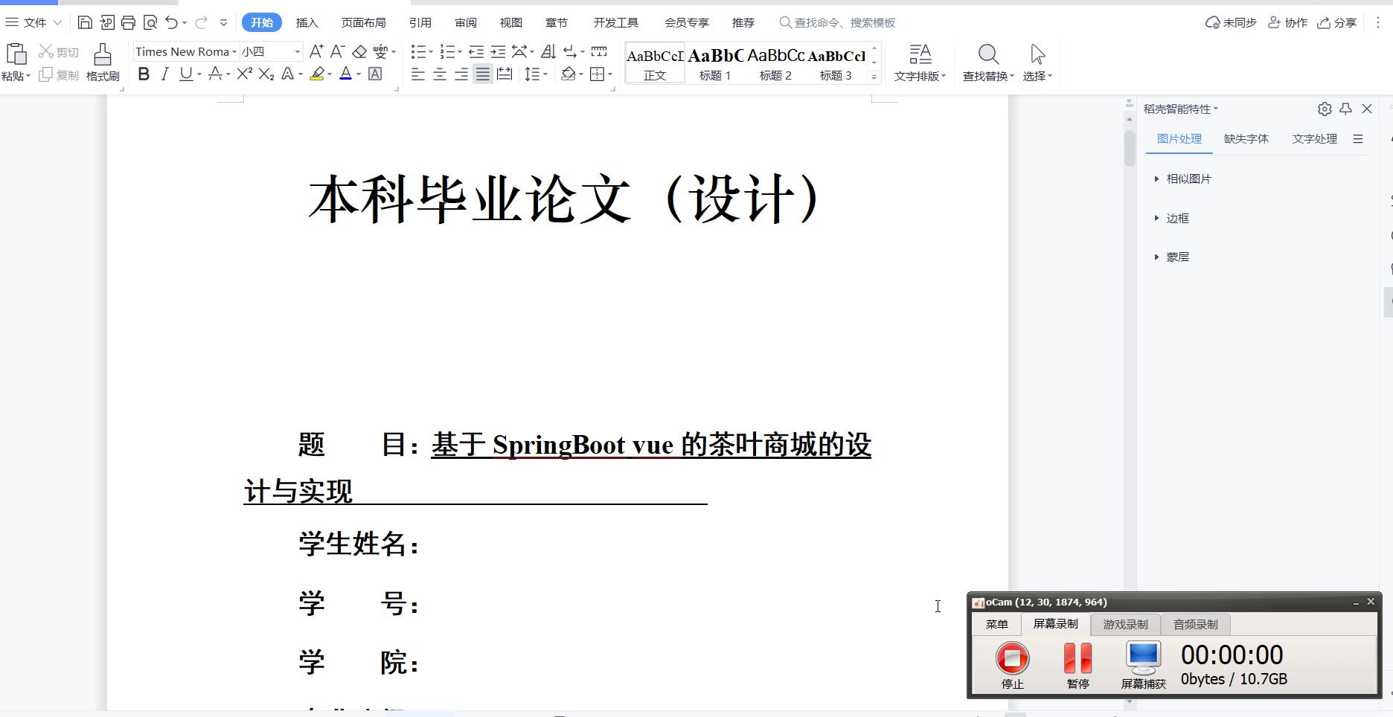Click the 分享 share button
The height and width of the screenshot is (717, 1393).
pos(1337,22)
